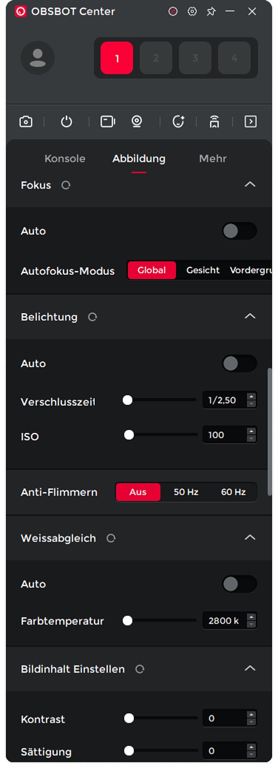Screen dimensions: 278x768
Task: Click the power standby icon
Action: [x=66, y=122]
